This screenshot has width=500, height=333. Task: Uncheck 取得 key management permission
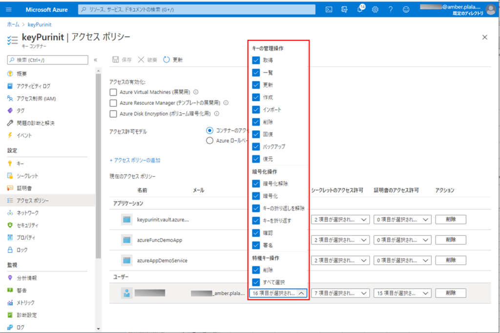point(256,60)
